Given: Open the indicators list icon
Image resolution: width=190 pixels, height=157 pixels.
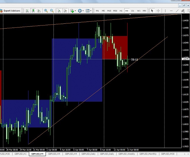Looking at the screenshot, I should 72,11.
